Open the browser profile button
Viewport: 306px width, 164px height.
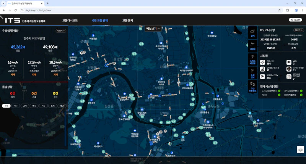pyautogui.click(x=296, y=10)
